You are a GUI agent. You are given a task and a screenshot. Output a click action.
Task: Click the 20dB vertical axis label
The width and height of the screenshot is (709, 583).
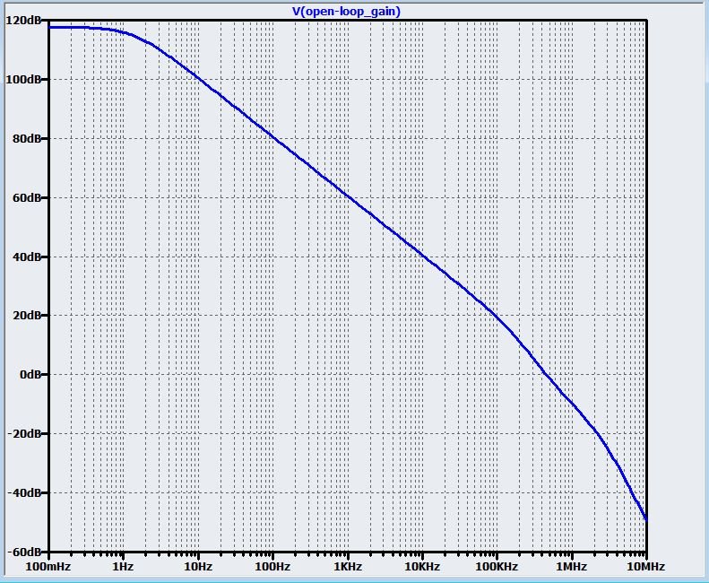click(25, 316)
